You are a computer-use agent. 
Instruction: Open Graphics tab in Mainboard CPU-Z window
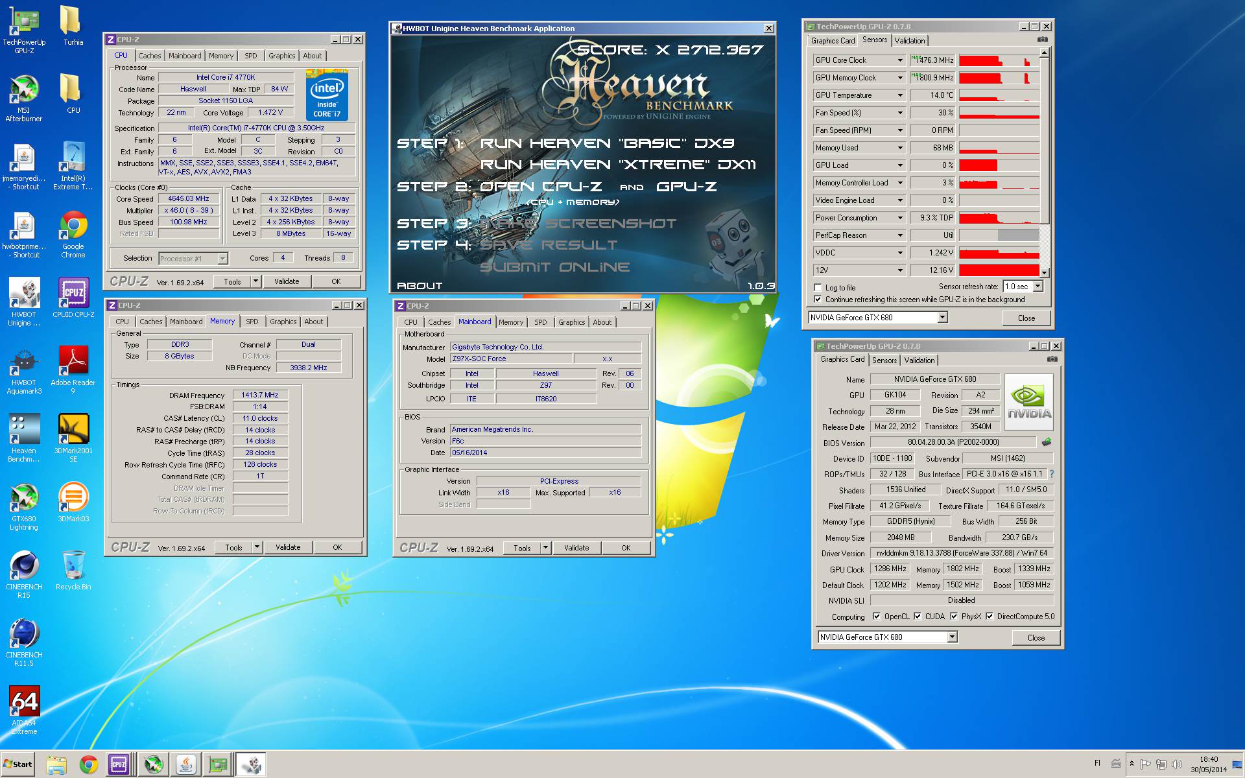point(571,322)
